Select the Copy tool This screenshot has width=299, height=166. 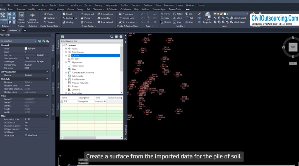(x=165, y=18)
